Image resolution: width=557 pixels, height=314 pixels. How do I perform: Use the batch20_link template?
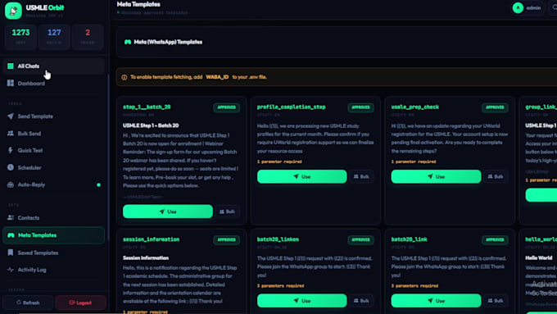(x=437, y=301)
